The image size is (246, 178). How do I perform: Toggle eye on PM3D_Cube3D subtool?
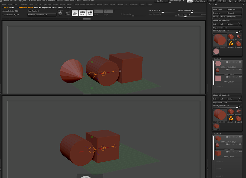240,77
